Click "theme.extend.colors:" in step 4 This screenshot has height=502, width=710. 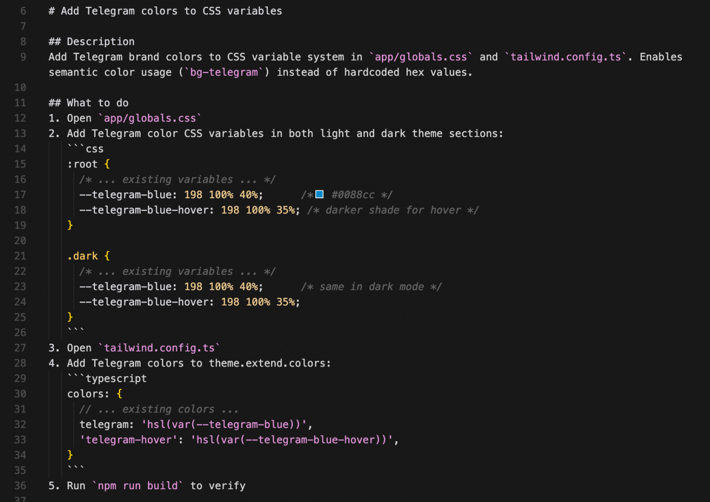270,363
